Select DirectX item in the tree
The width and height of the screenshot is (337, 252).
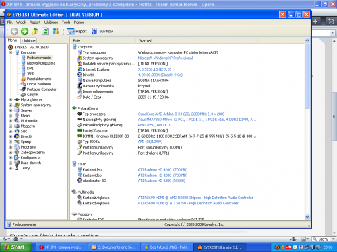tap(26, 136)
